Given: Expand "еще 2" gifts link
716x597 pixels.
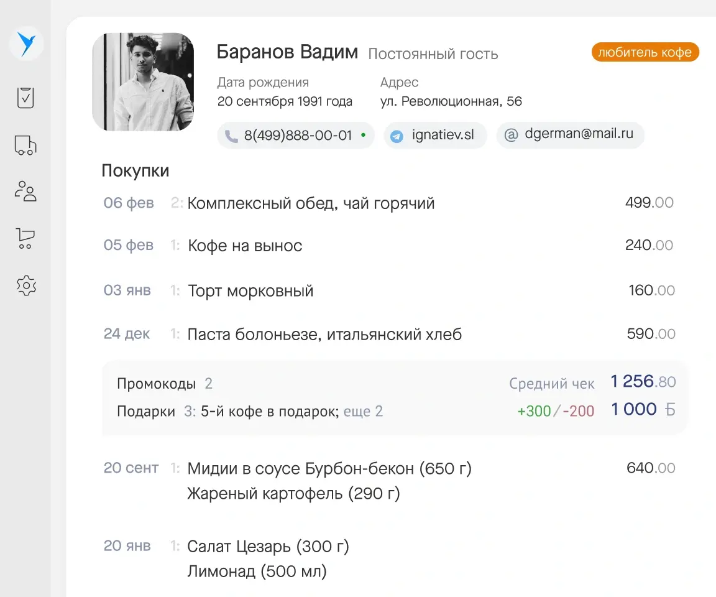Looking at the screenshot, I should [x=363, y=411].
